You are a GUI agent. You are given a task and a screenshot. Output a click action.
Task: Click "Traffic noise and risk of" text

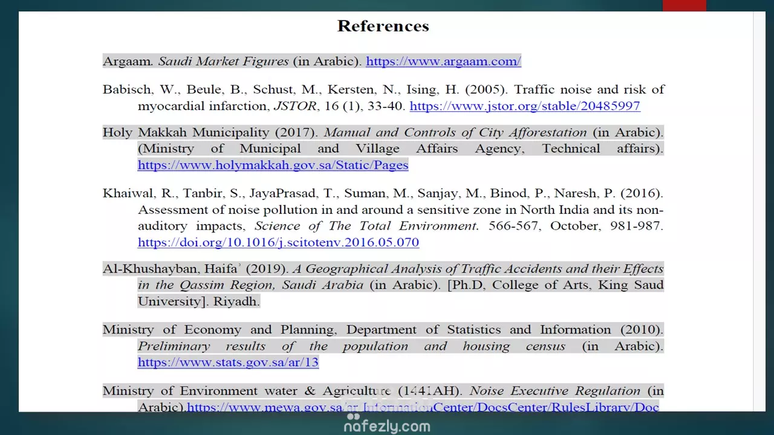click(589, 89)
